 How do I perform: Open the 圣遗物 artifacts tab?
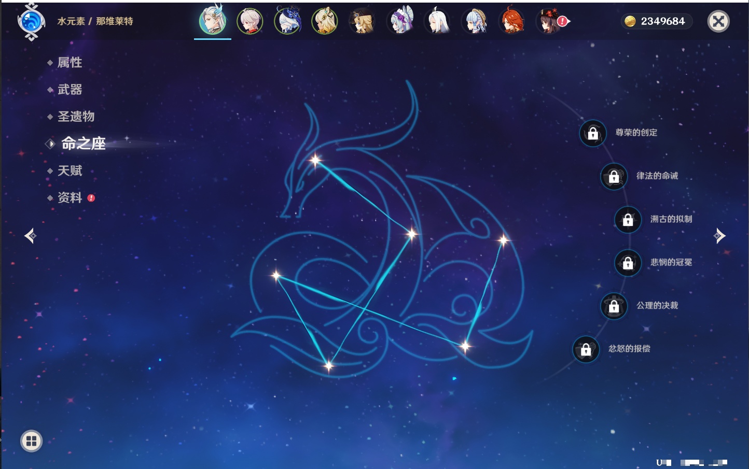[76, 117]
